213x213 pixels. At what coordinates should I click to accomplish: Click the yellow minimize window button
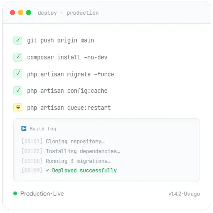click(x=21, y=13)
